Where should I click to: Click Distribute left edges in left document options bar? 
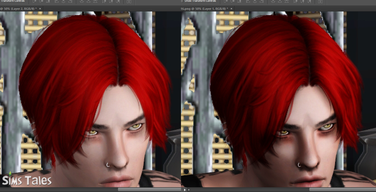click(104, 1)
